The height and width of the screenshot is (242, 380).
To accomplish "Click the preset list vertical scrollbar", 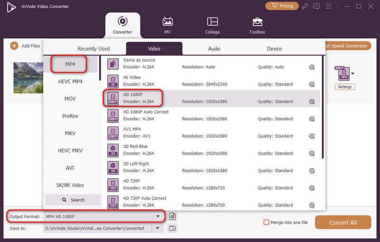I will point(323,107).
